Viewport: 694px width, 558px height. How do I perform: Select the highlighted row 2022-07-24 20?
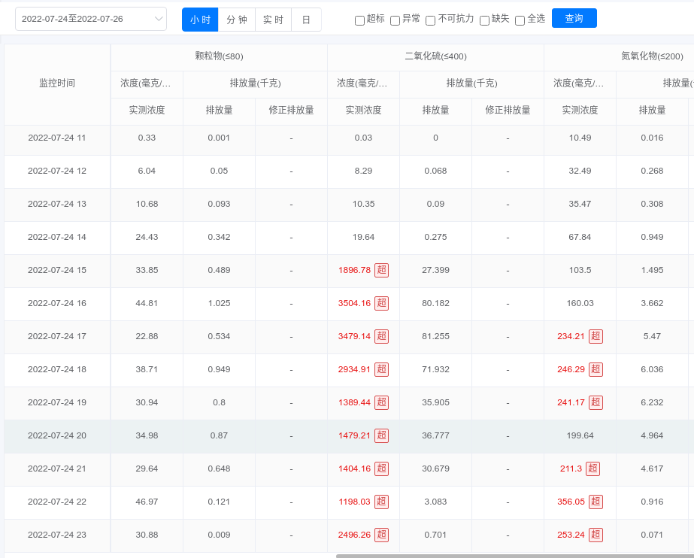pyautogui.click(x=349, y=435)
